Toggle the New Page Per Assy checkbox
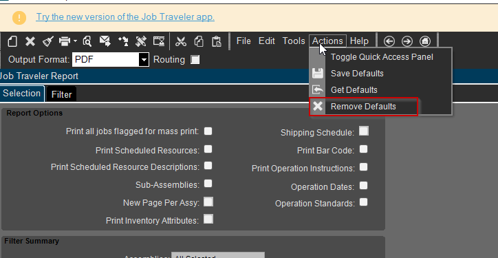 click(x=208, y=202)
